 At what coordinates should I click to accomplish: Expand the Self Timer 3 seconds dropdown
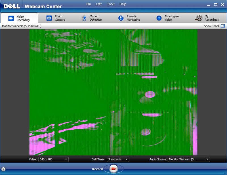coord(118,159)
